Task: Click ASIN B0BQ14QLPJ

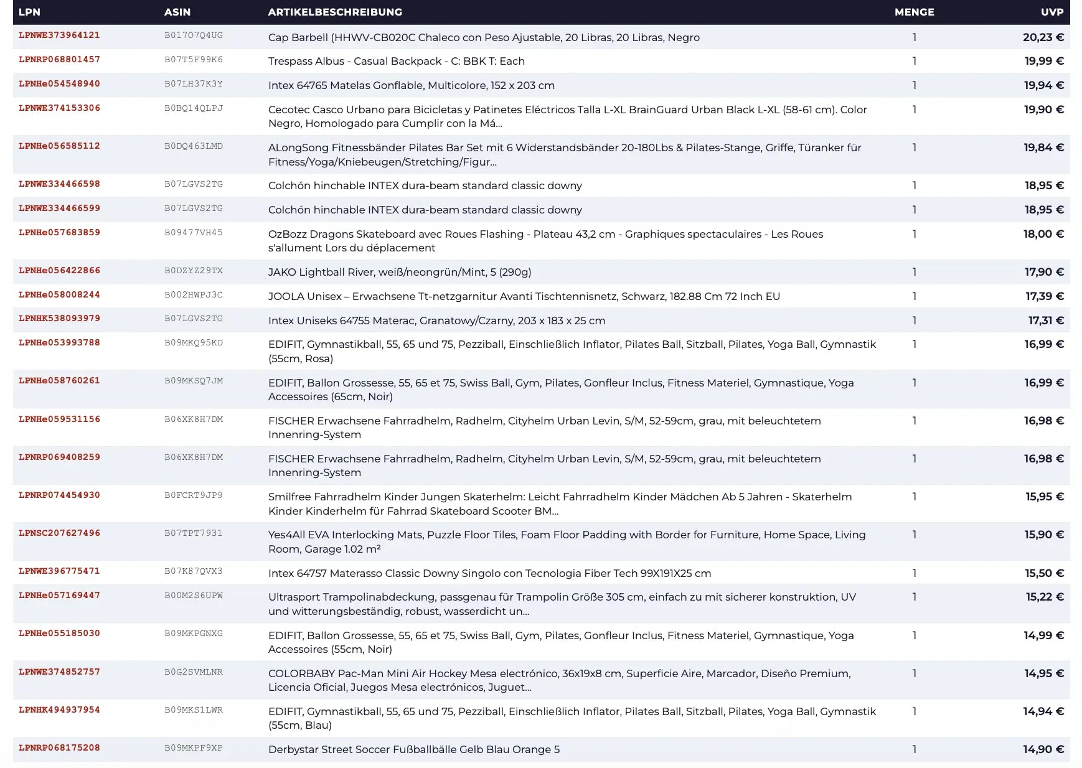Action: (194, 108)
